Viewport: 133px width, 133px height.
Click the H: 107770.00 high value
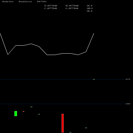point(72,6)
